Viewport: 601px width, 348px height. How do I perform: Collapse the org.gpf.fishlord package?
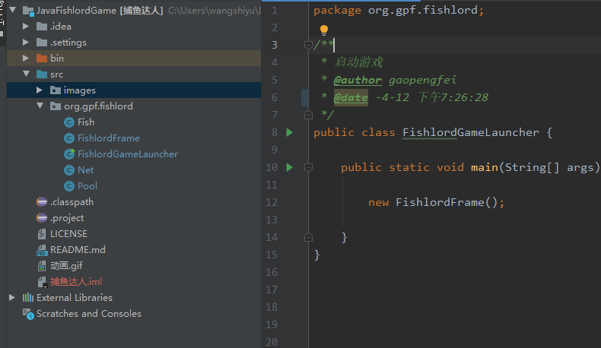pos(40,106)
